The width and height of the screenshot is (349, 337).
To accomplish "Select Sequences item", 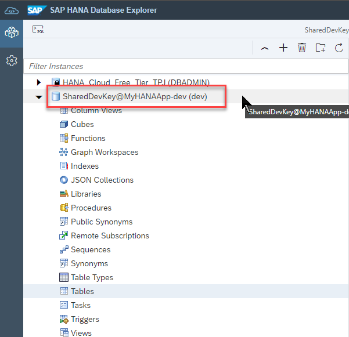I will [91, 249].
